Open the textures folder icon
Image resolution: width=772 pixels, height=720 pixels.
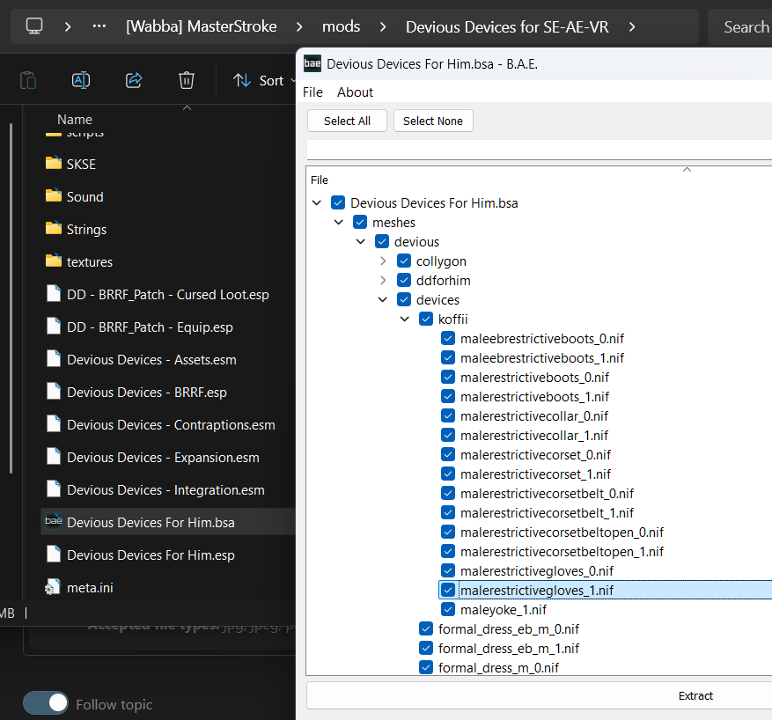click(54, 261)
